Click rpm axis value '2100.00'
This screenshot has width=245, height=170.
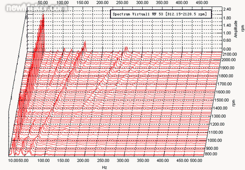[229, 54]
